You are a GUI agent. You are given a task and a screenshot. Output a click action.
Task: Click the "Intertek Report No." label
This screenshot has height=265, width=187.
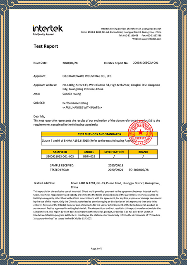[x=116, y=63]
